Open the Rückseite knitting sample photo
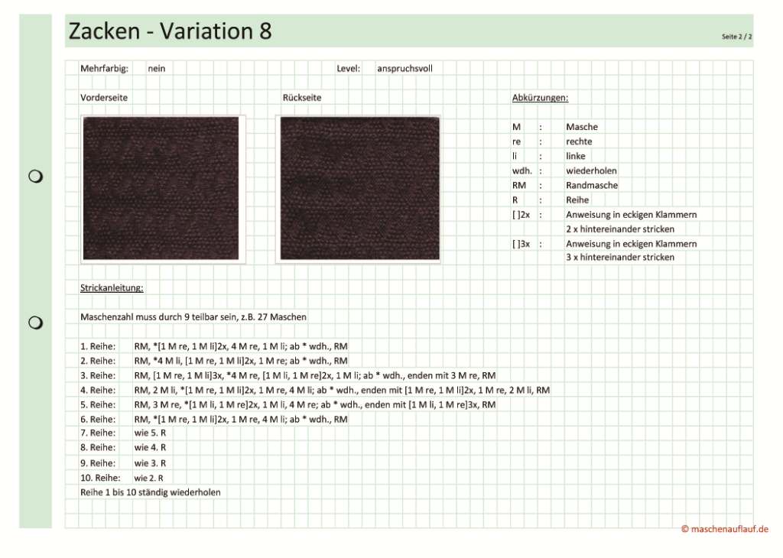The width and height of the screenshot is (783, 558). point(359,188)
